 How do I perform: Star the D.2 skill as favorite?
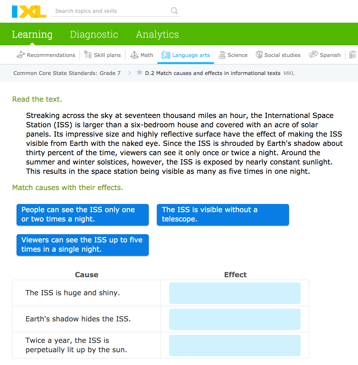pyautogui.click(x=139, y=72)
